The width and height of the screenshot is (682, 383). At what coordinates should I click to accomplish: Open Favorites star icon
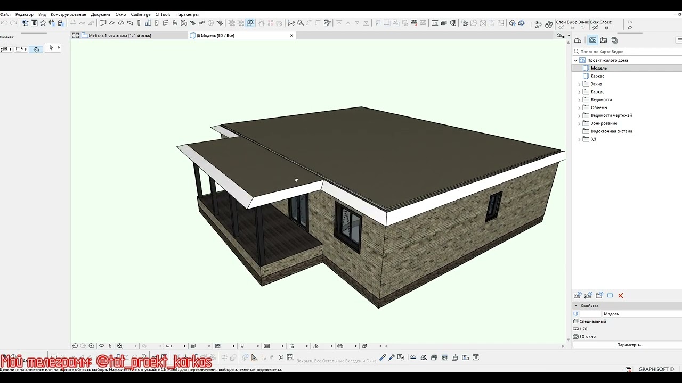[43, 23]
